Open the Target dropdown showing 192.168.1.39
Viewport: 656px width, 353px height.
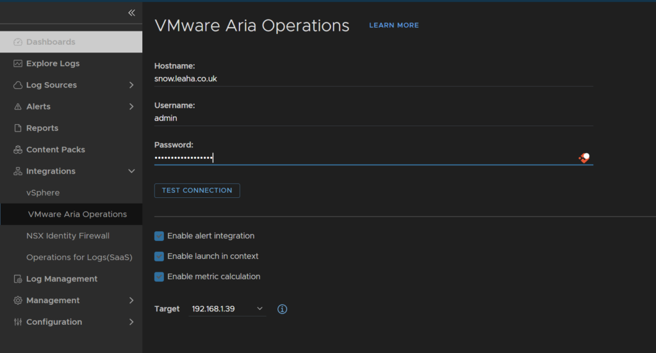[227, 309]
